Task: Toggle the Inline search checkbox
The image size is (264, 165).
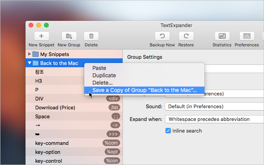Action: [168, 131]
